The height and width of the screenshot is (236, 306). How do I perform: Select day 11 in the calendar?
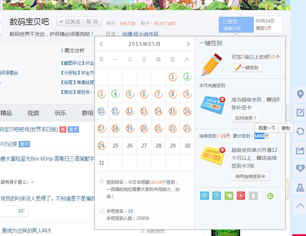pos(115,111)
